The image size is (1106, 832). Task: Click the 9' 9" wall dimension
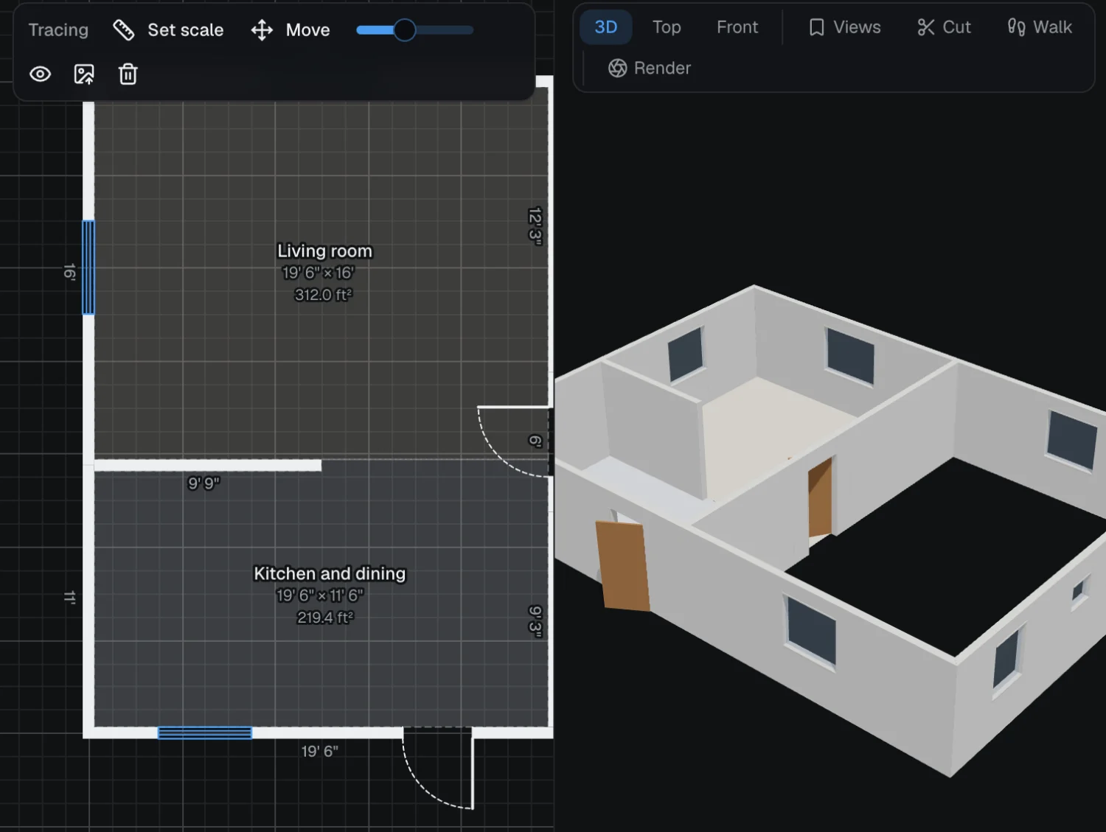click(204, 483)
